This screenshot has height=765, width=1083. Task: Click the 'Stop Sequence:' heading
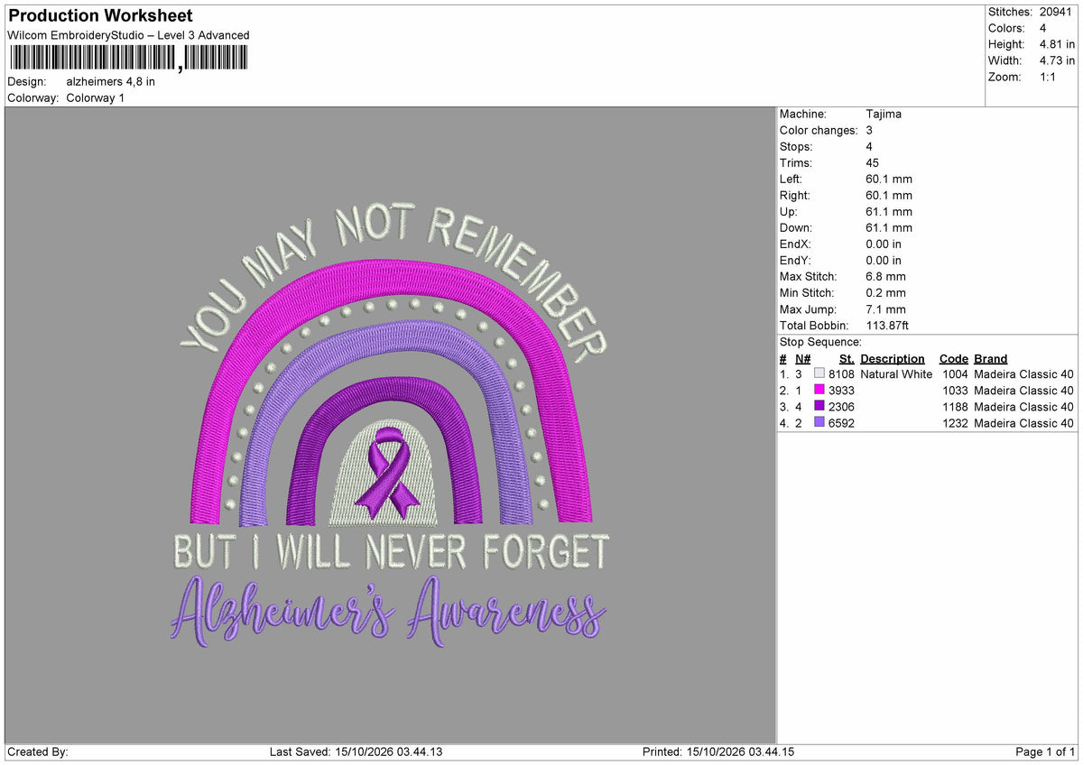pos(820,342)
